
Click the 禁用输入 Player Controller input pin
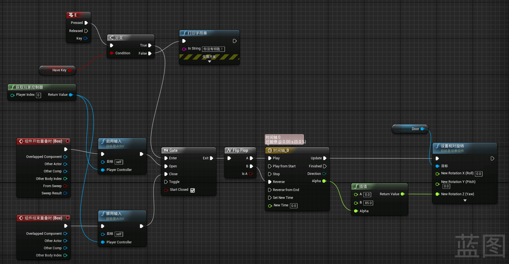(x=103, y=242)
